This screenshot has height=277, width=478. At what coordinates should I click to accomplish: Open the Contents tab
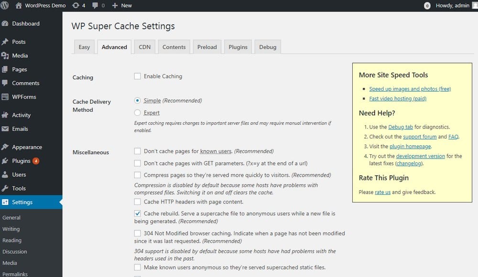pos(174,47)
